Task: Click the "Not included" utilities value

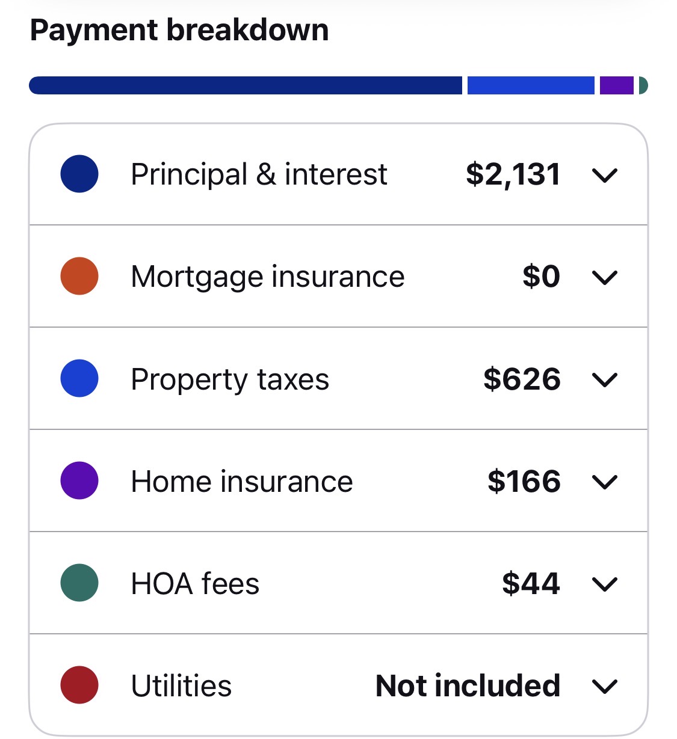Action: [x=468, y=686]
